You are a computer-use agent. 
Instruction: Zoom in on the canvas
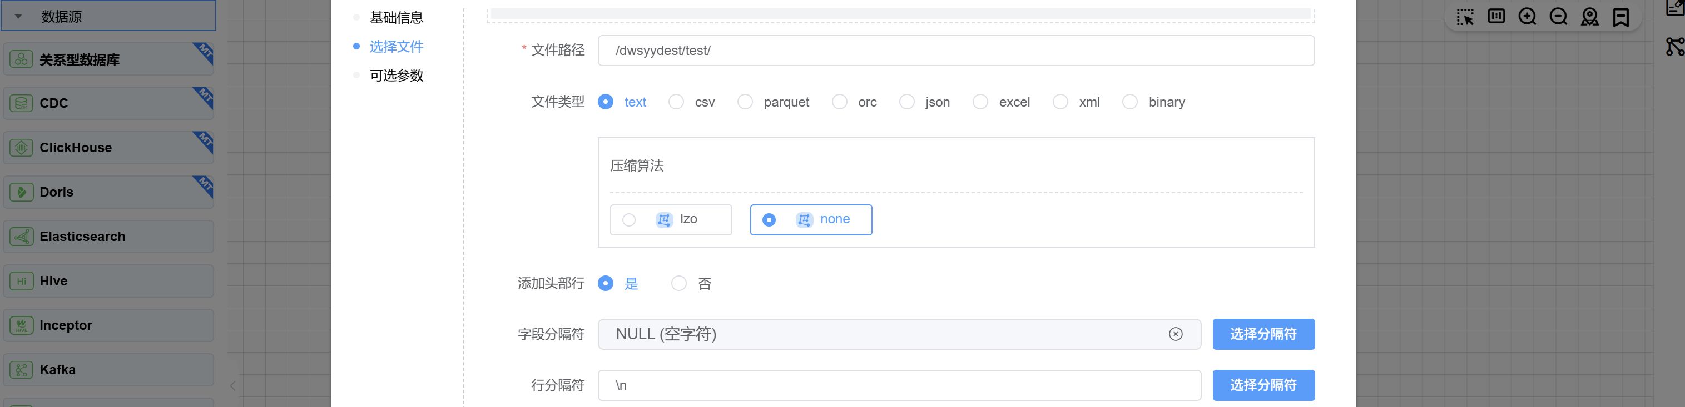click(1527, 16)
